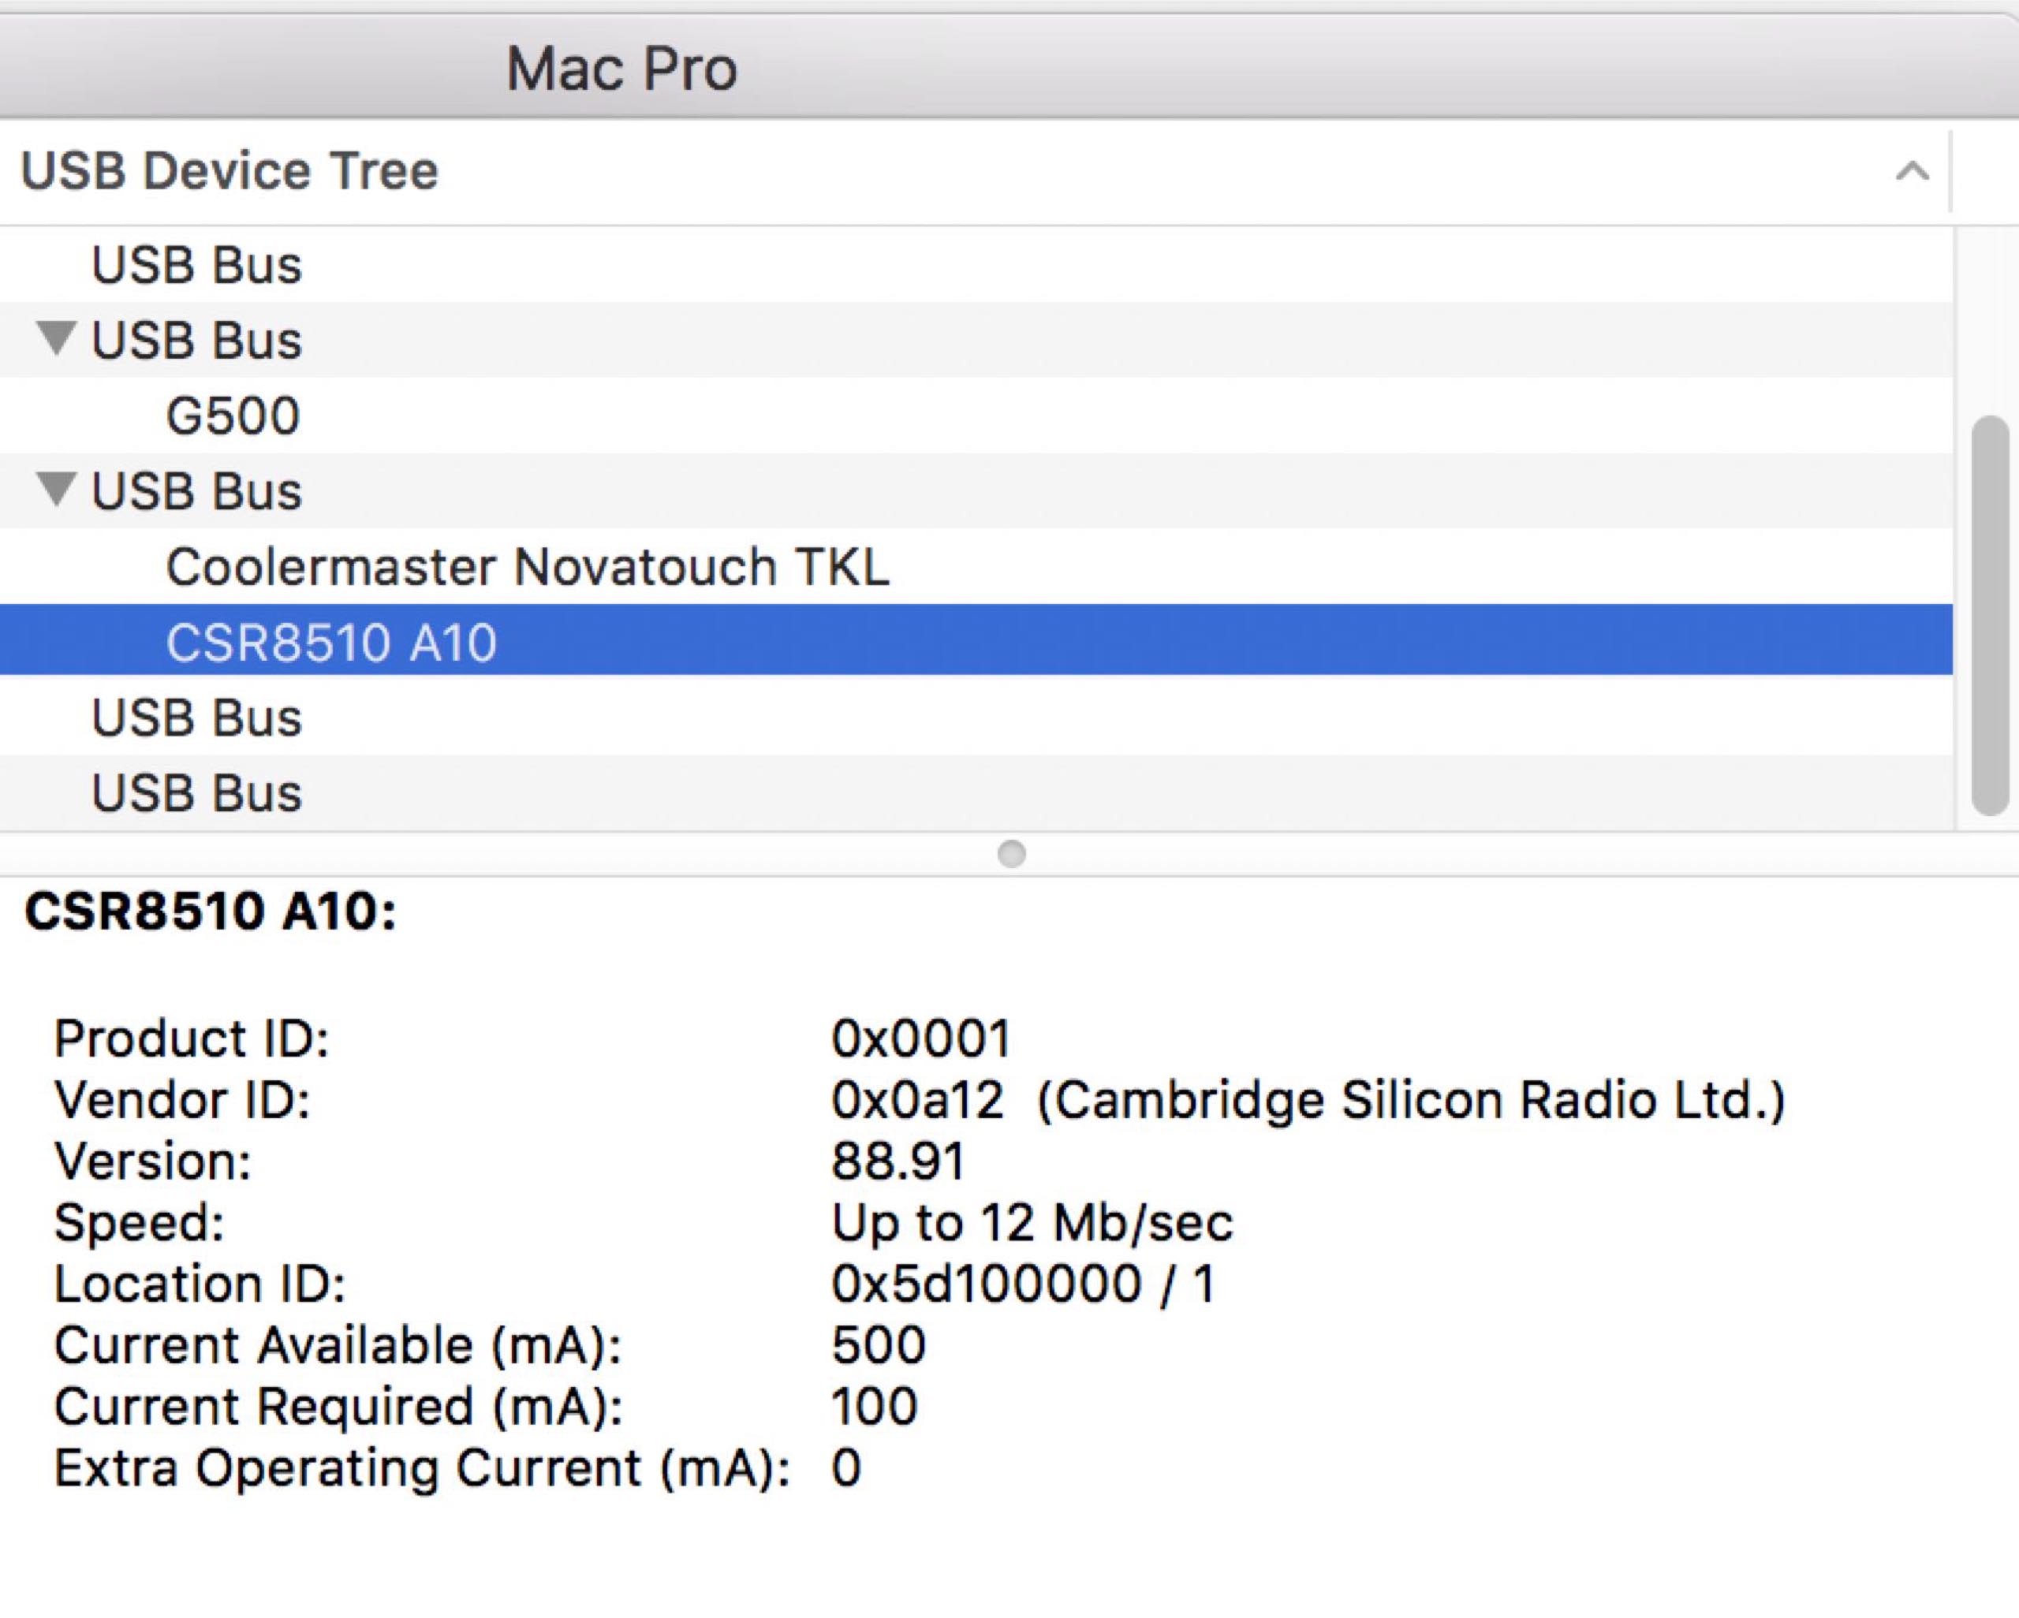This screenshot has height=1618, width=2019.
Task: Select the Coolermaster Novatouch TKL device
Action: tap(527, 566)
